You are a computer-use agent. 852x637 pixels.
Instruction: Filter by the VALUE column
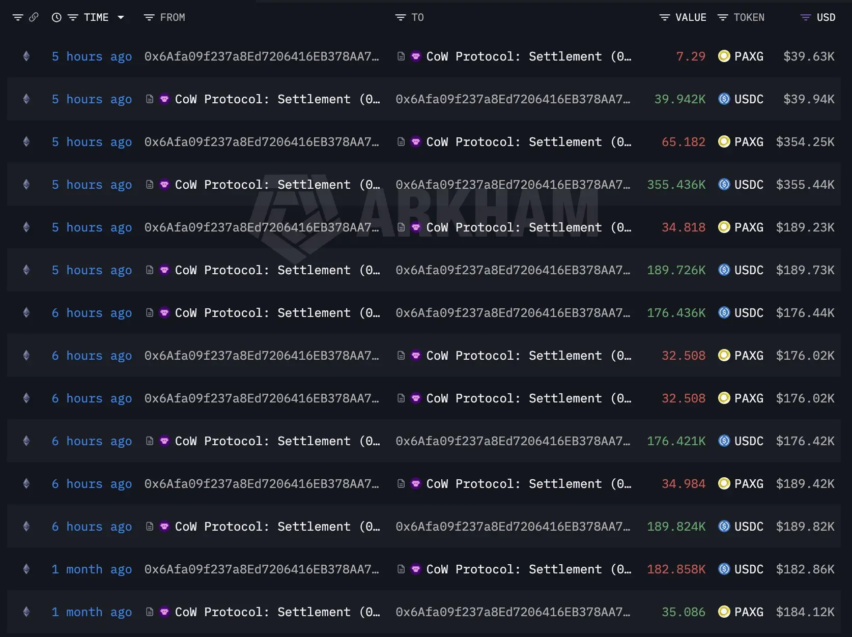tap(665, 17)
